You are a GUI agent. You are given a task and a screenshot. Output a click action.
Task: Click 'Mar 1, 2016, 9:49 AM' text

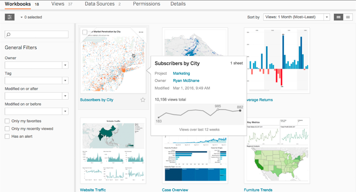pos(191,88)
